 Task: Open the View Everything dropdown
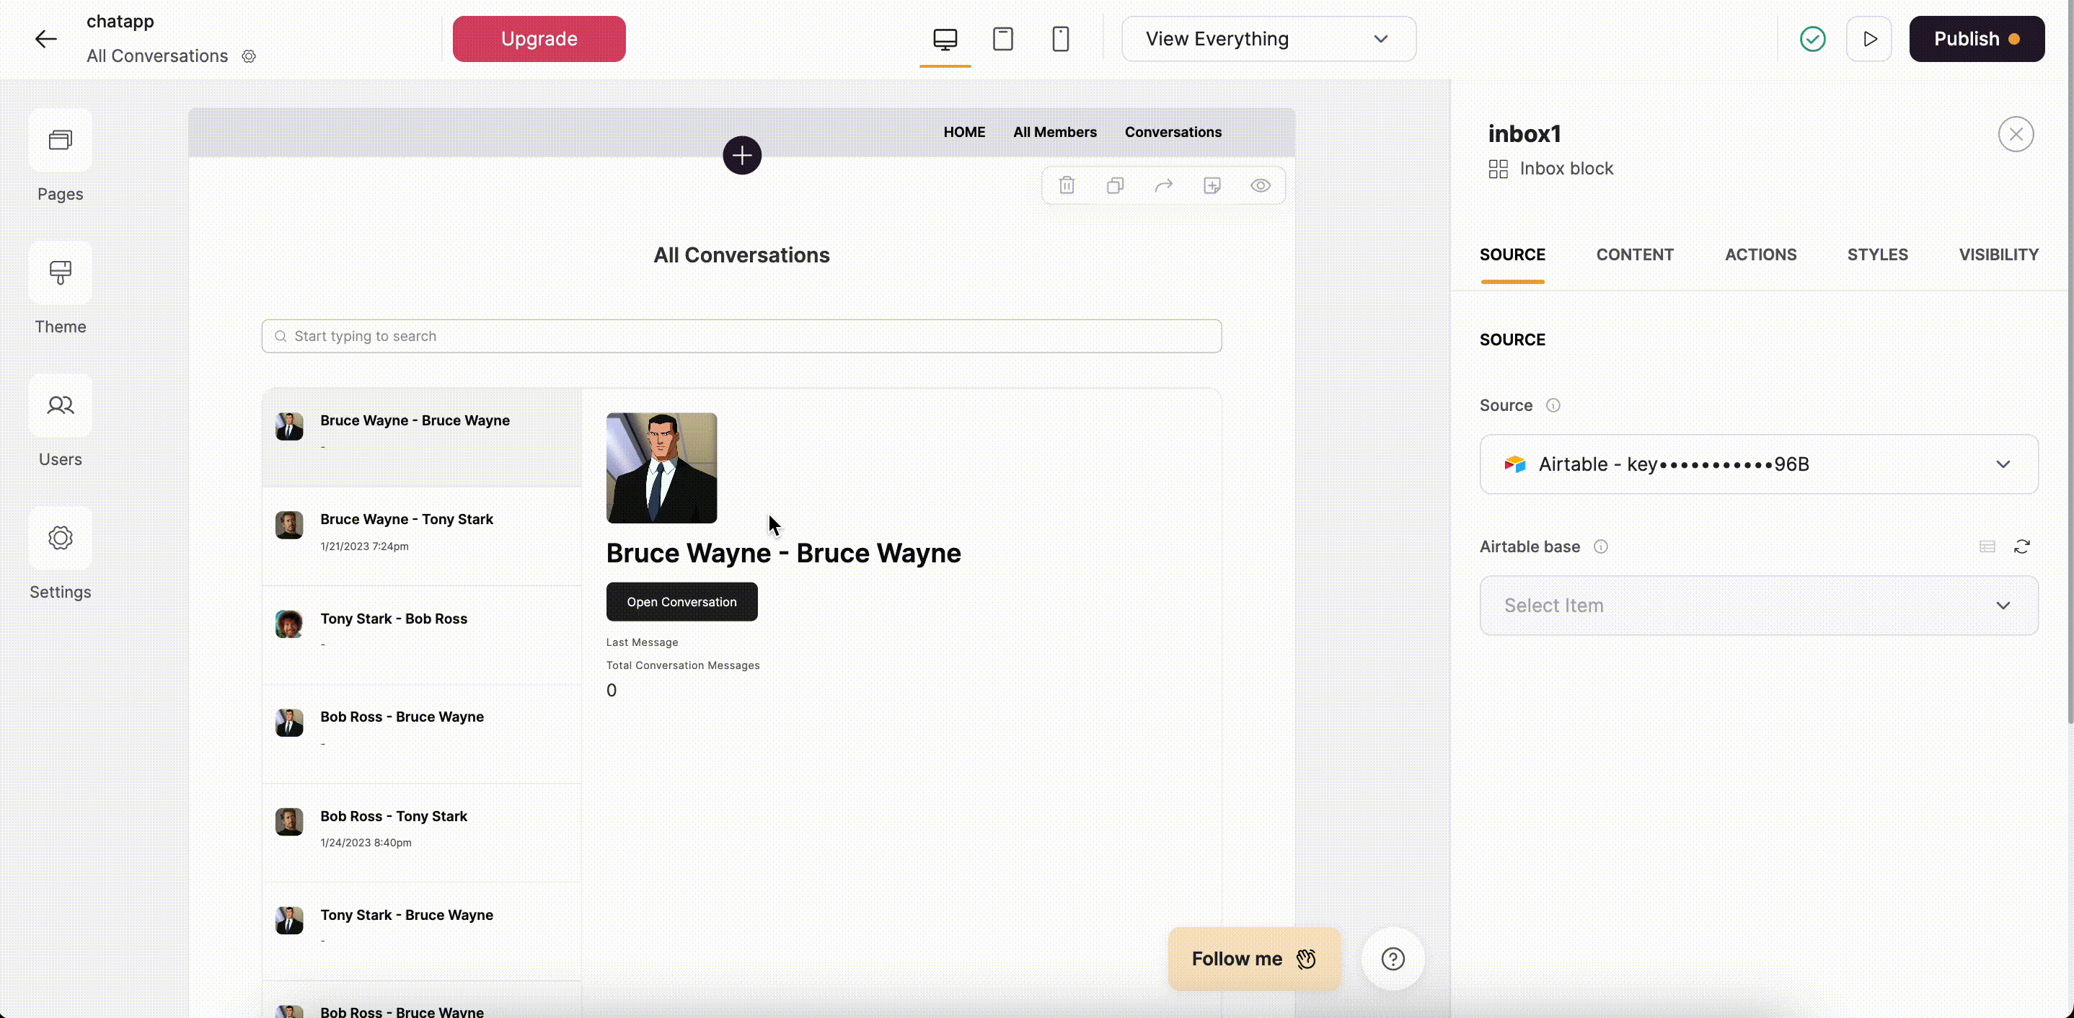pyautogui.click(x=1269, y=39)
